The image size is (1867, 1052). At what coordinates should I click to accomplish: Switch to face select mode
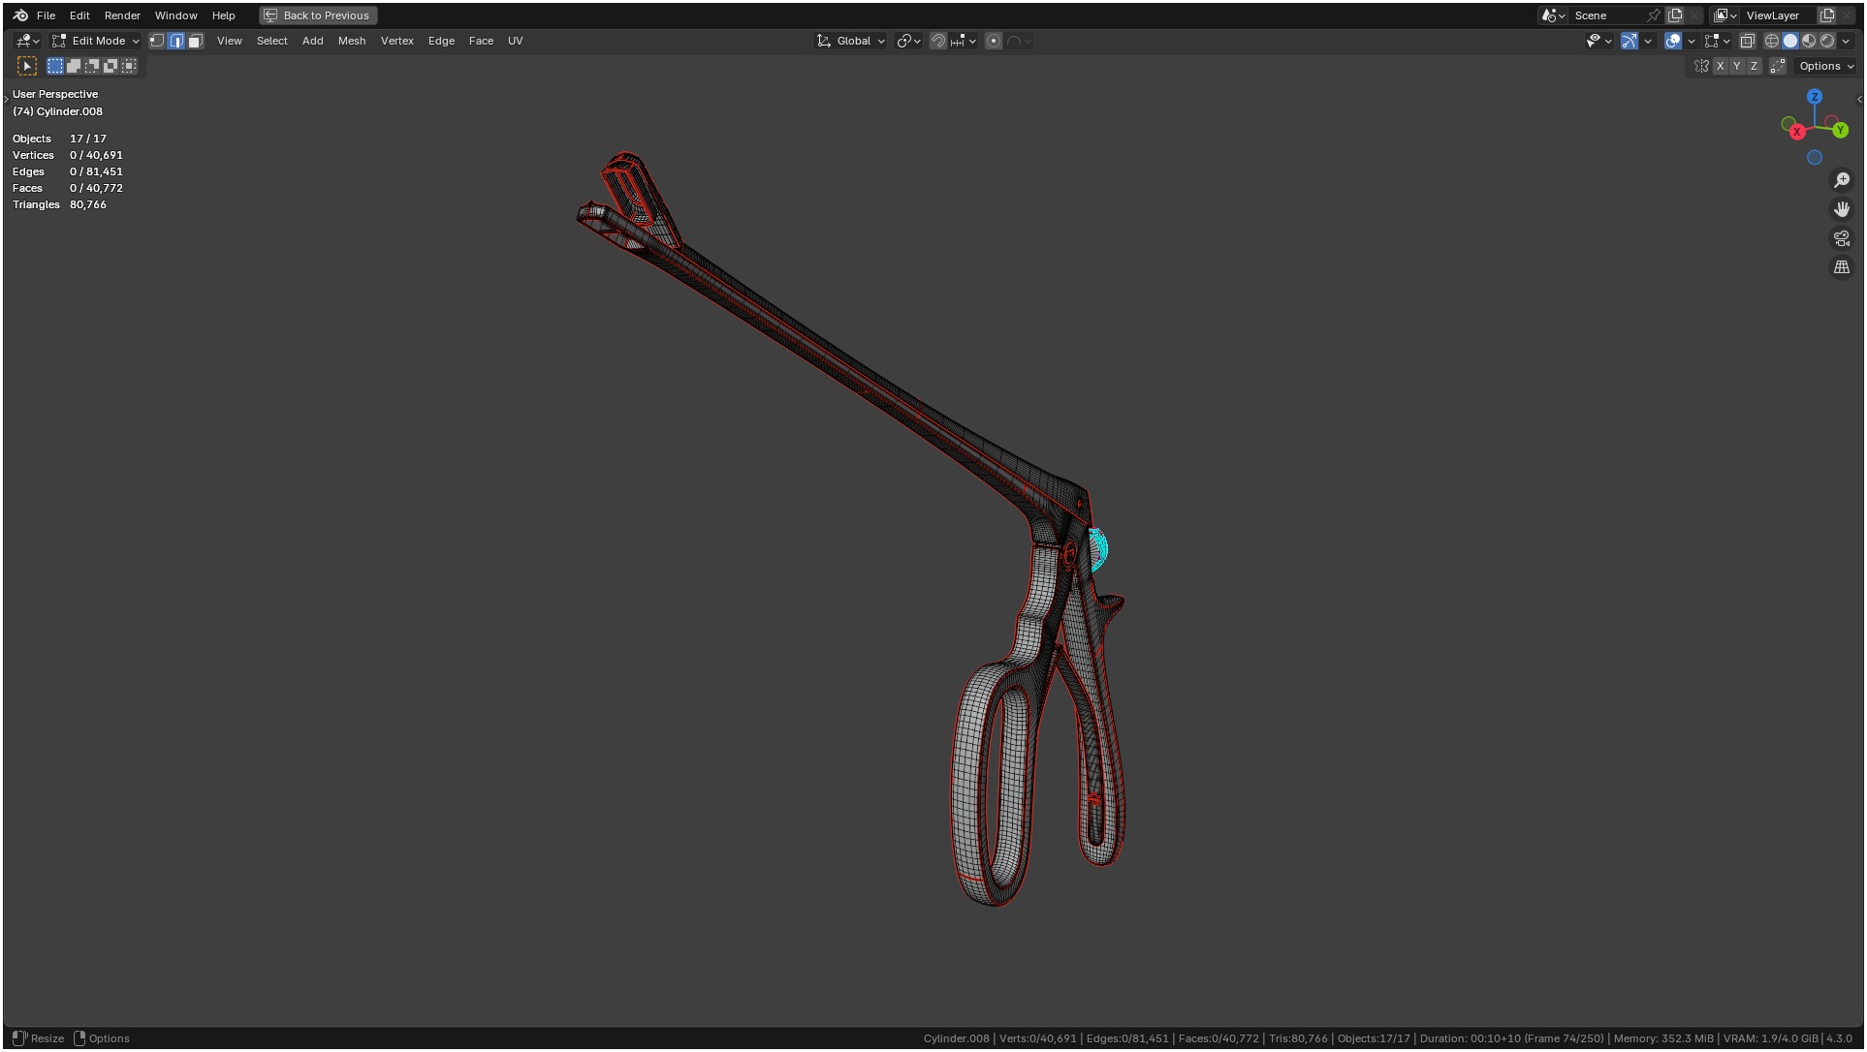(195, 41)
